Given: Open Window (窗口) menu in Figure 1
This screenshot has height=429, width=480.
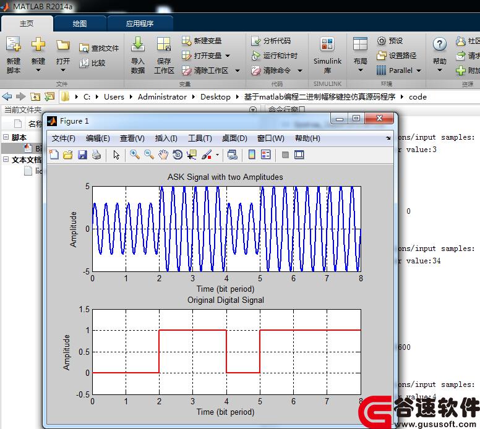Looking at the screenshot, I should [270, 138].
